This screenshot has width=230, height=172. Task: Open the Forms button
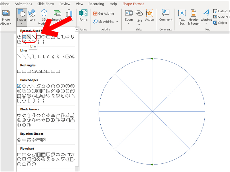tap(83, 15)
